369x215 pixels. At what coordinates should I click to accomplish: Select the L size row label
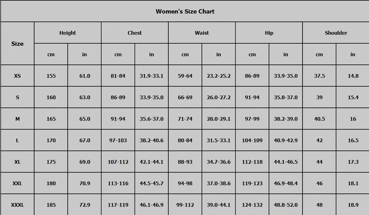17,141
